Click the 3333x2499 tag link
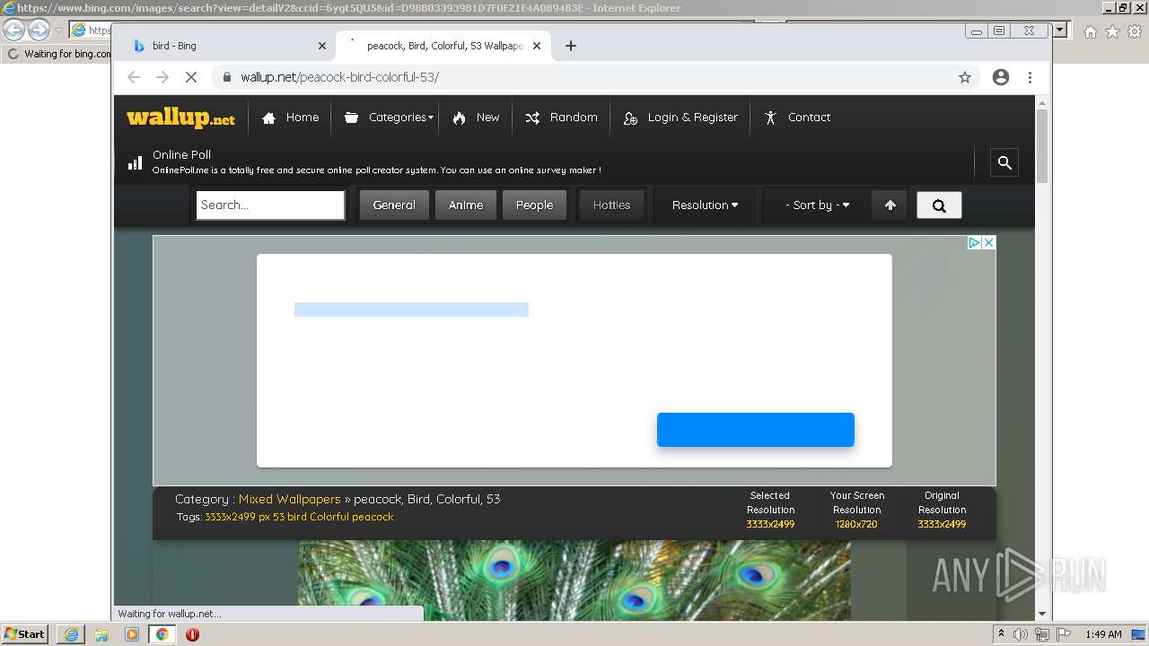This screenshot has width=1149, height=646. pos(237,517)
